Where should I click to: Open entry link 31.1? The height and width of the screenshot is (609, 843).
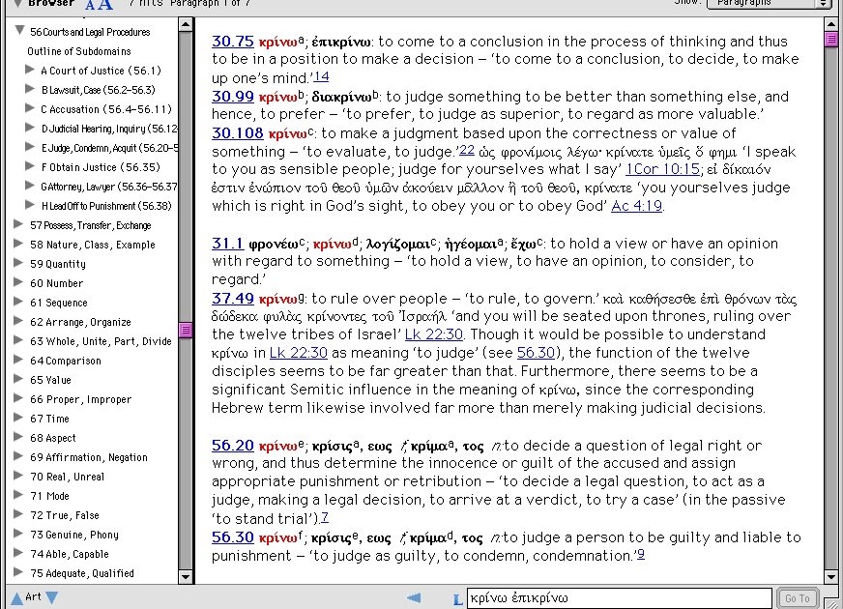click(x=227, y=244)
